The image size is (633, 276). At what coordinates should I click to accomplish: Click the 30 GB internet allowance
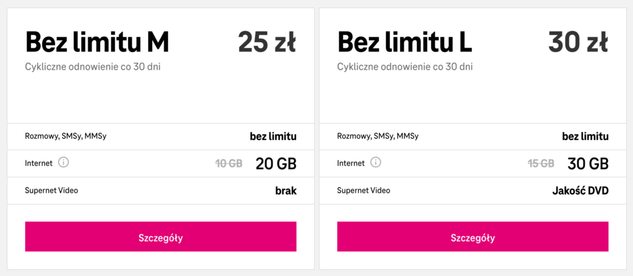588,164
